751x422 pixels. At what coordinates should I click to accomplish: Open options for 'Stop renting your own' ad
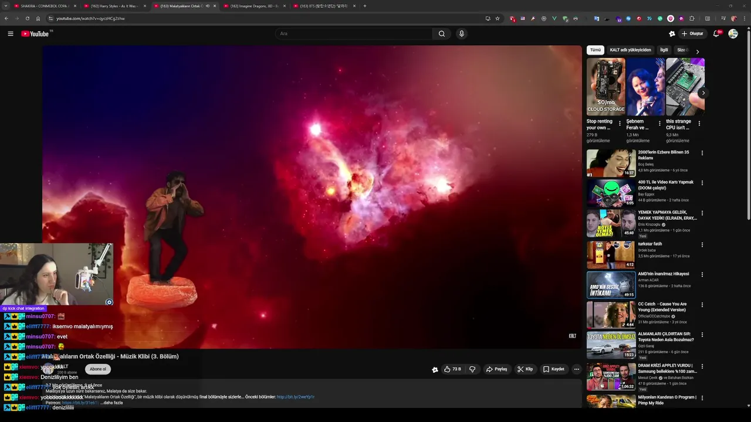click(x=620, y=124)
